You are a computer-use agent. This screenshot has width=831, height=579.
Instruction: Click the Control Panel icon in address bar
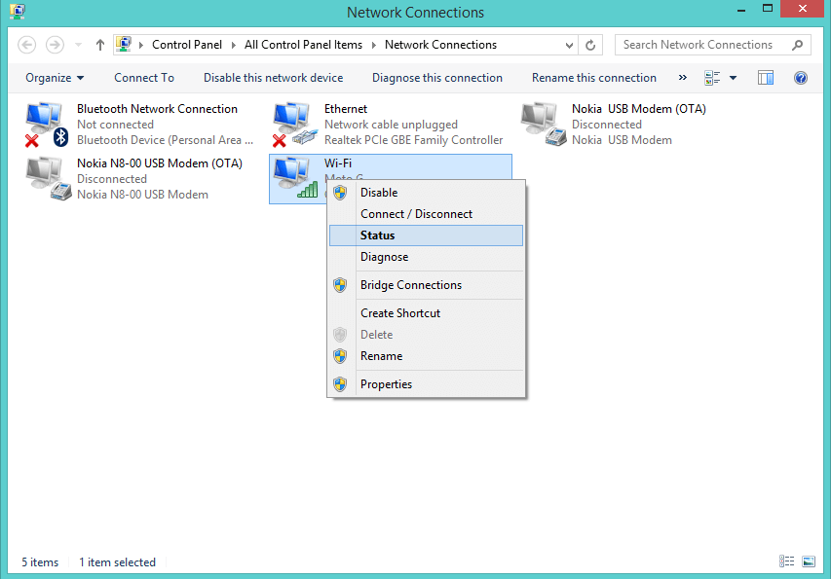pos(121,44)
